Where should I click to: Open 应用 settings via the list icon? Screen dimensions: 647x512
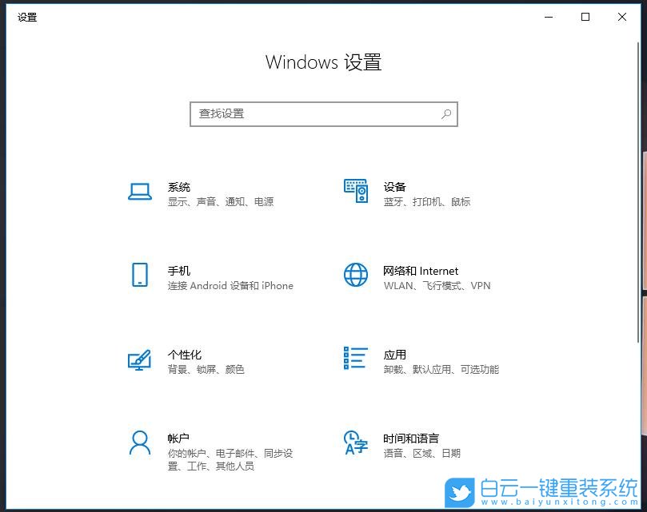pyautogui.click(x=355, y=359)
